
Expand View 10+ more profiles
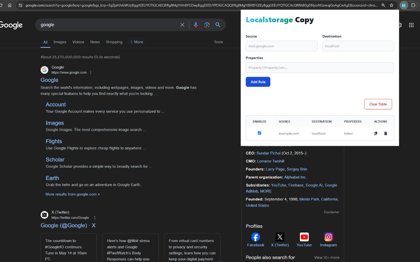327,257
